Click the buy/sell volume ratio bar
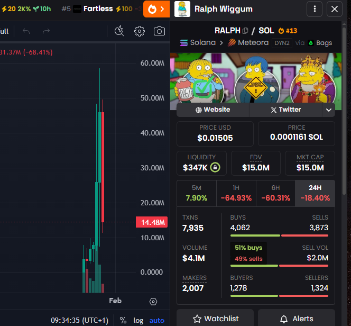The width and height of the screenshot is (351, 326). (x=279, y=266)
